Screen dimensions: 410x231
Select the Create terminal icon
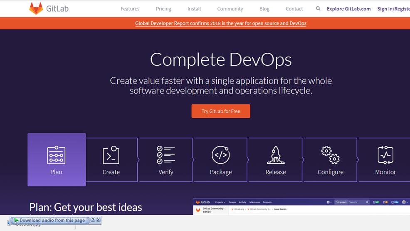click(111, 155)
